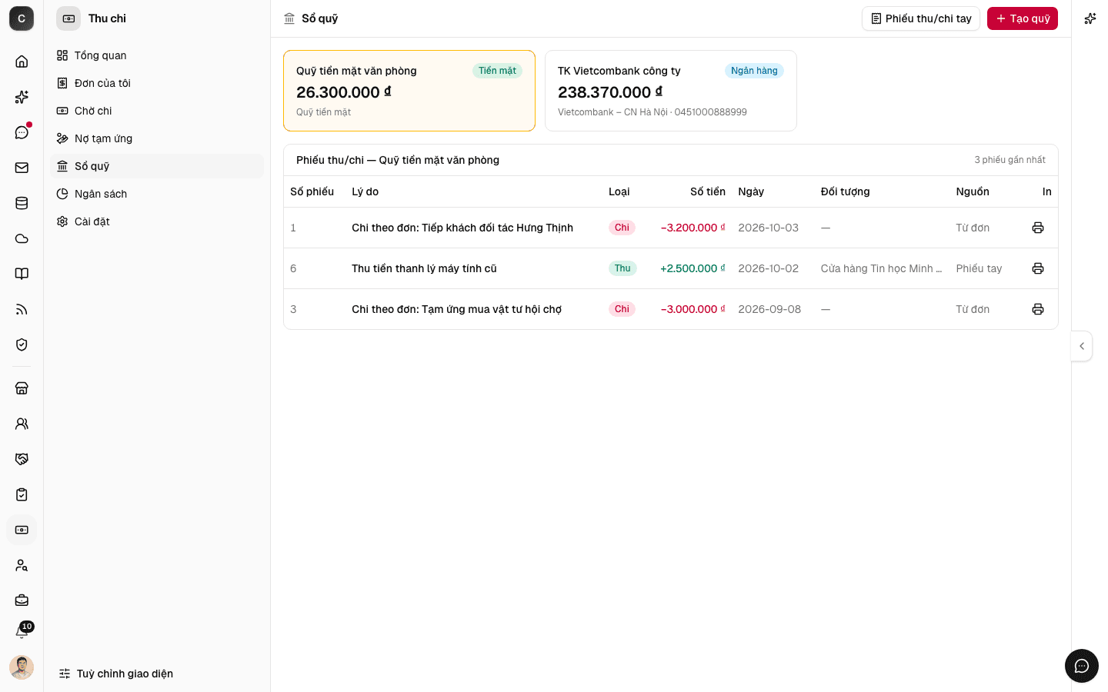This screenshot has height=692, width=1108.
Task: Open Đơn của tôi menu item
Action: tap(157, 83)
